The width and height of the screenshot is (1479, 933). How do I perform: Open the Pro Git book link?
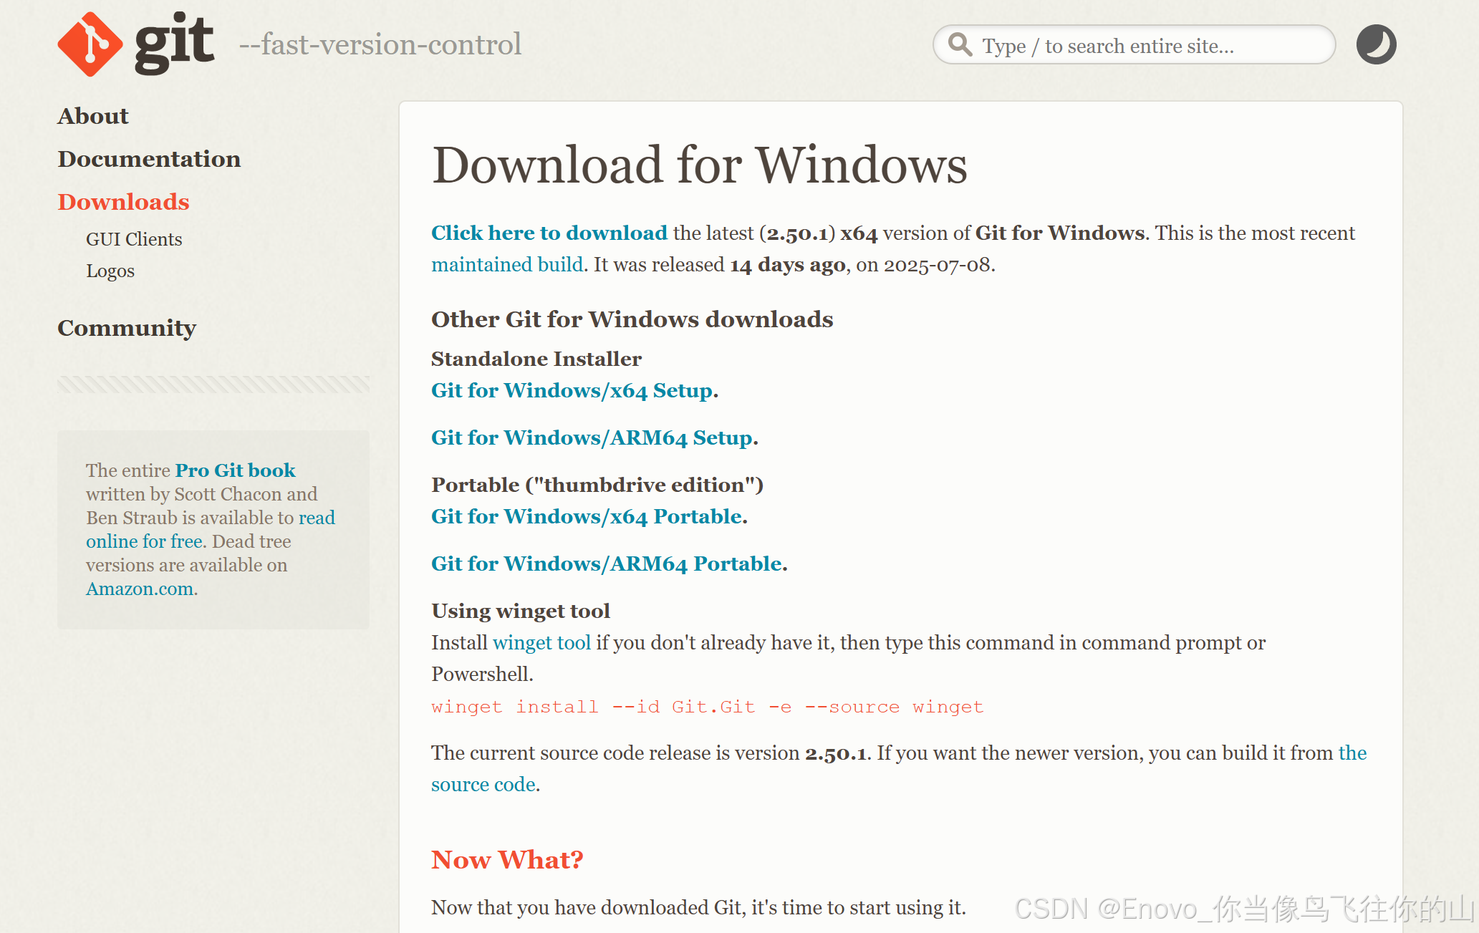pyautogui.click(x=235, y=470)
